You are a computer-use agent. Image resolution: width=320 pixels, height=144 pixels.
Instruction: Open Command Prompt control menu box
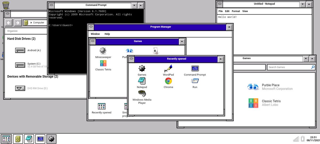click(51, 5)
